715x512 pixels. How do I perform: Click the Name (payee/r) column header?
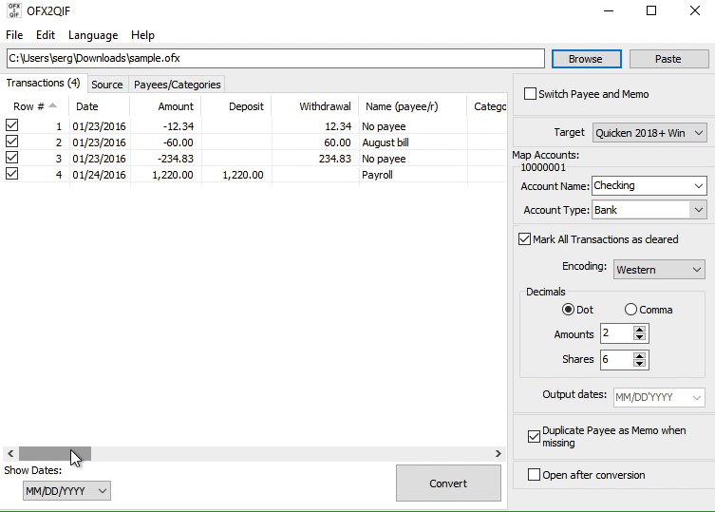[413, 106]
